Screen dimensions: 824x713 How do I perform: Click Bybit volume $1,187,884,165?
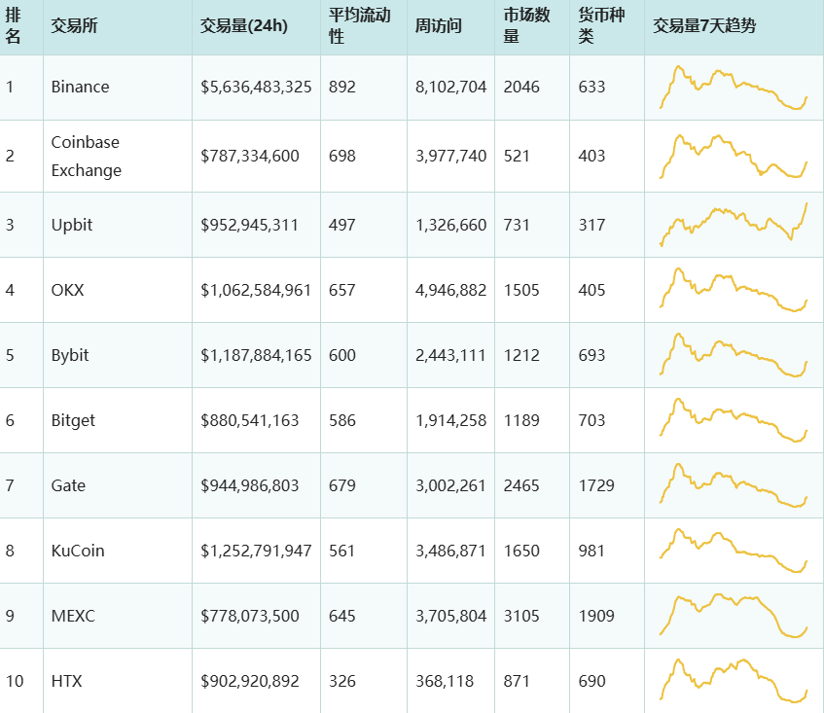point(256,355)
